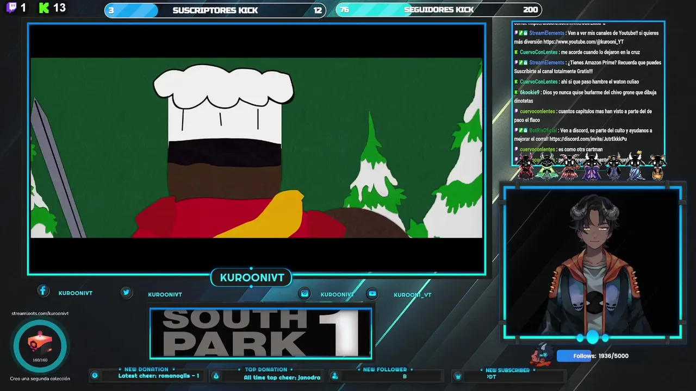Open the Instagram camera icon
This screenshot has height=391, width=696.
point(304,294)
